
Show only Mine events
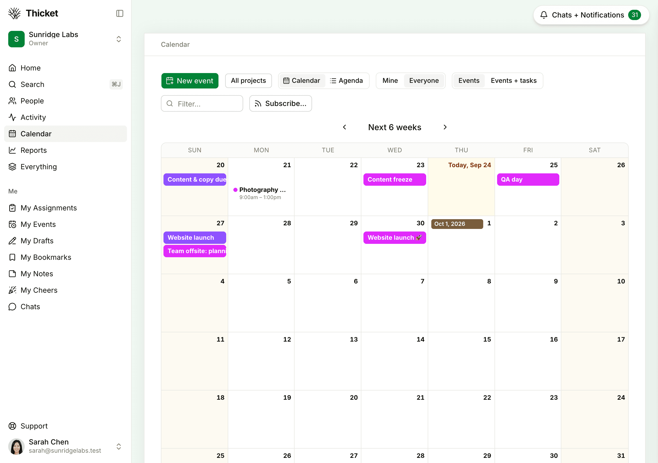(x=390, y=81)
